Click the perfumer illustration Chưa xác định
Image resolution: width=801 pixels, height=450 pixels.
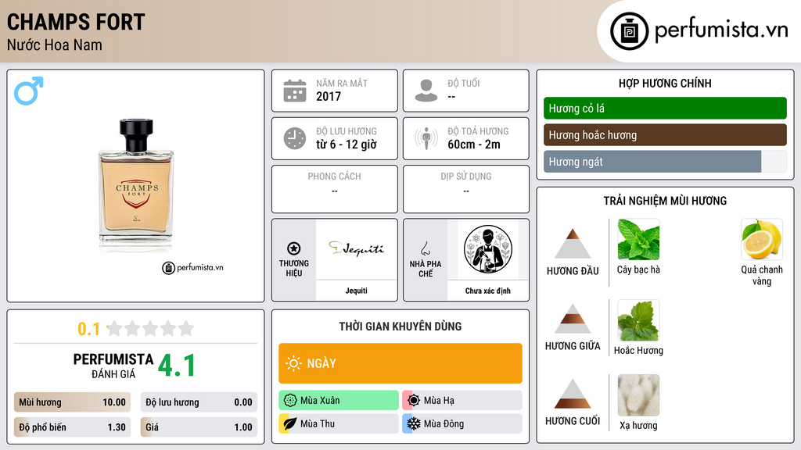pyautogui.click(x=488, y=249)
